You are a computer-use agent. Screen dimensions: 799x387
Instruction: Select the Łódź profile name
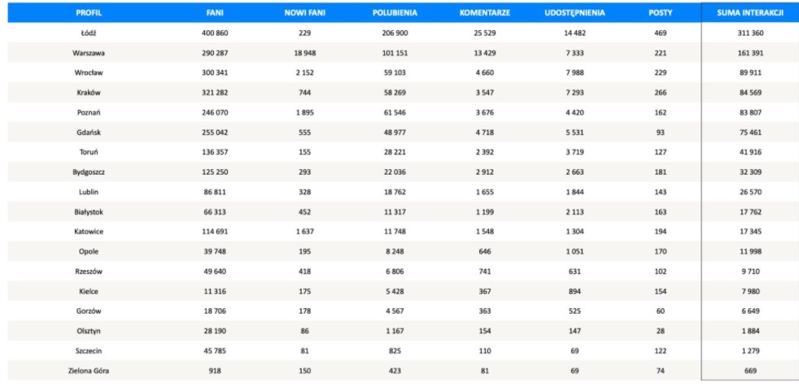coord(90,33)
